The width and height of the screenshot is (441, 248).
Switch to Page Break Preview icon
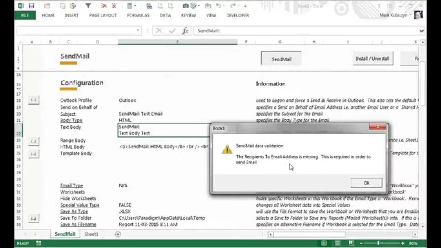pos(351,244)
